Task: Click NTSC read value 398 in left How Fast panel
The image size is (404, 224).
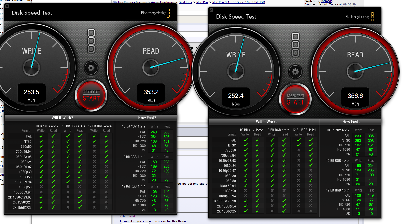Action: 166,137
